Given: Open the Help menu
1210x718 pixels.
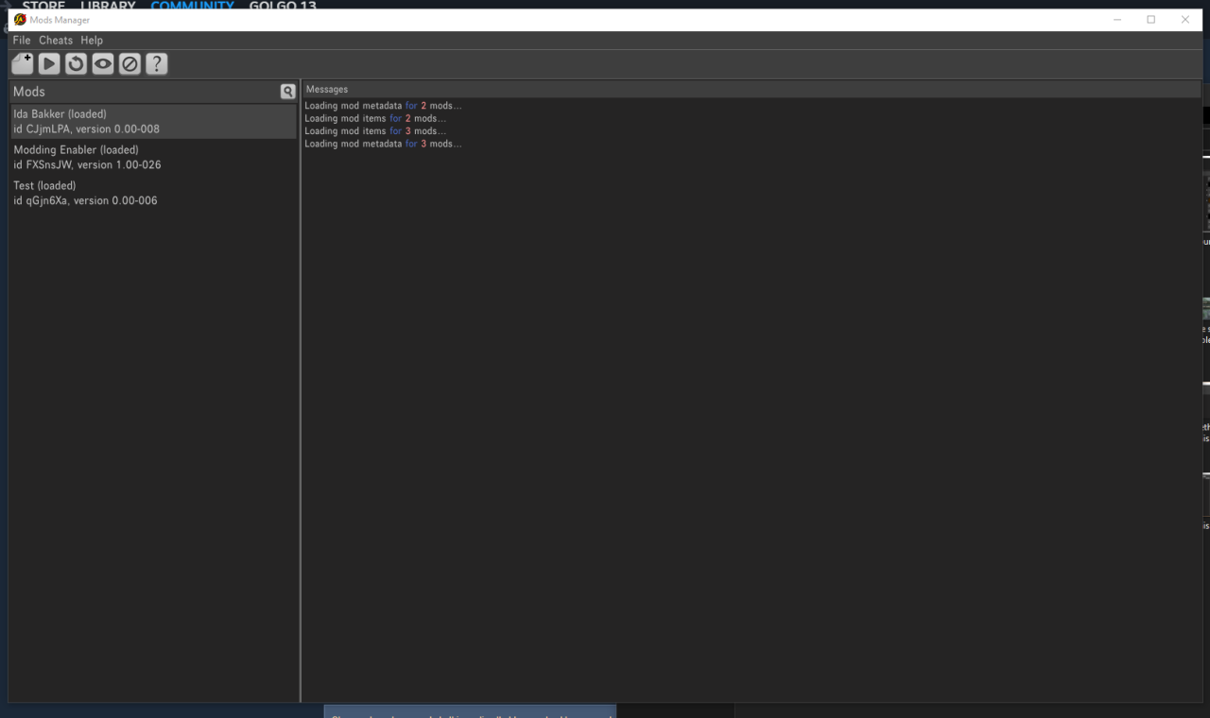Looking at the screenshot, I should click(92, 41).
